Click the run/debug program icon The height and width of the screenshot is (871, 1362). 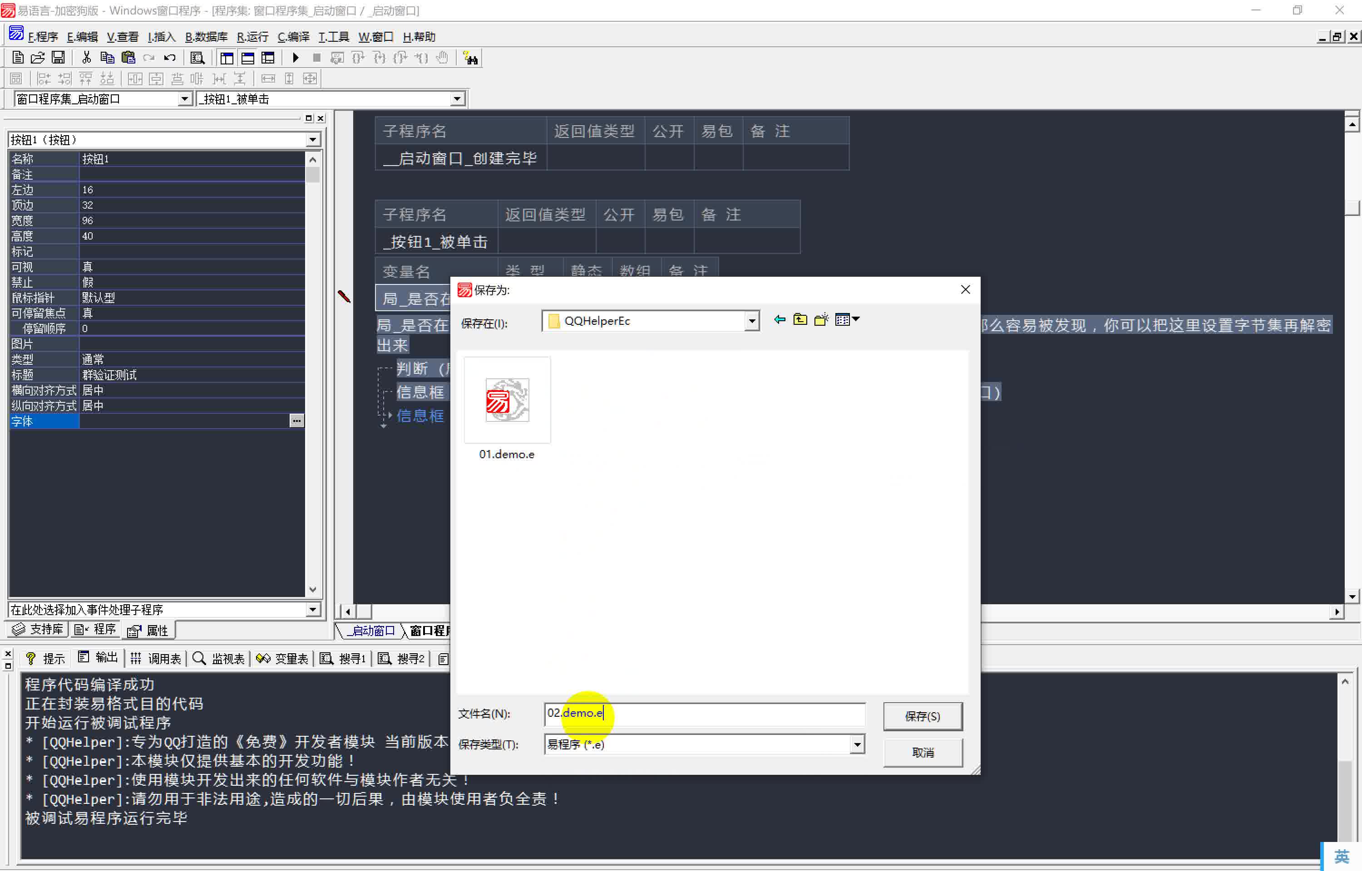(297, 59)
